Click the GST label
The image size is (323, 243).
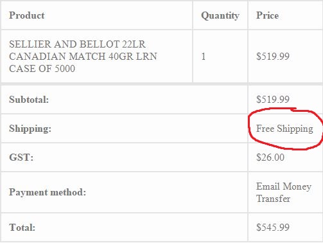pos(21,157)
